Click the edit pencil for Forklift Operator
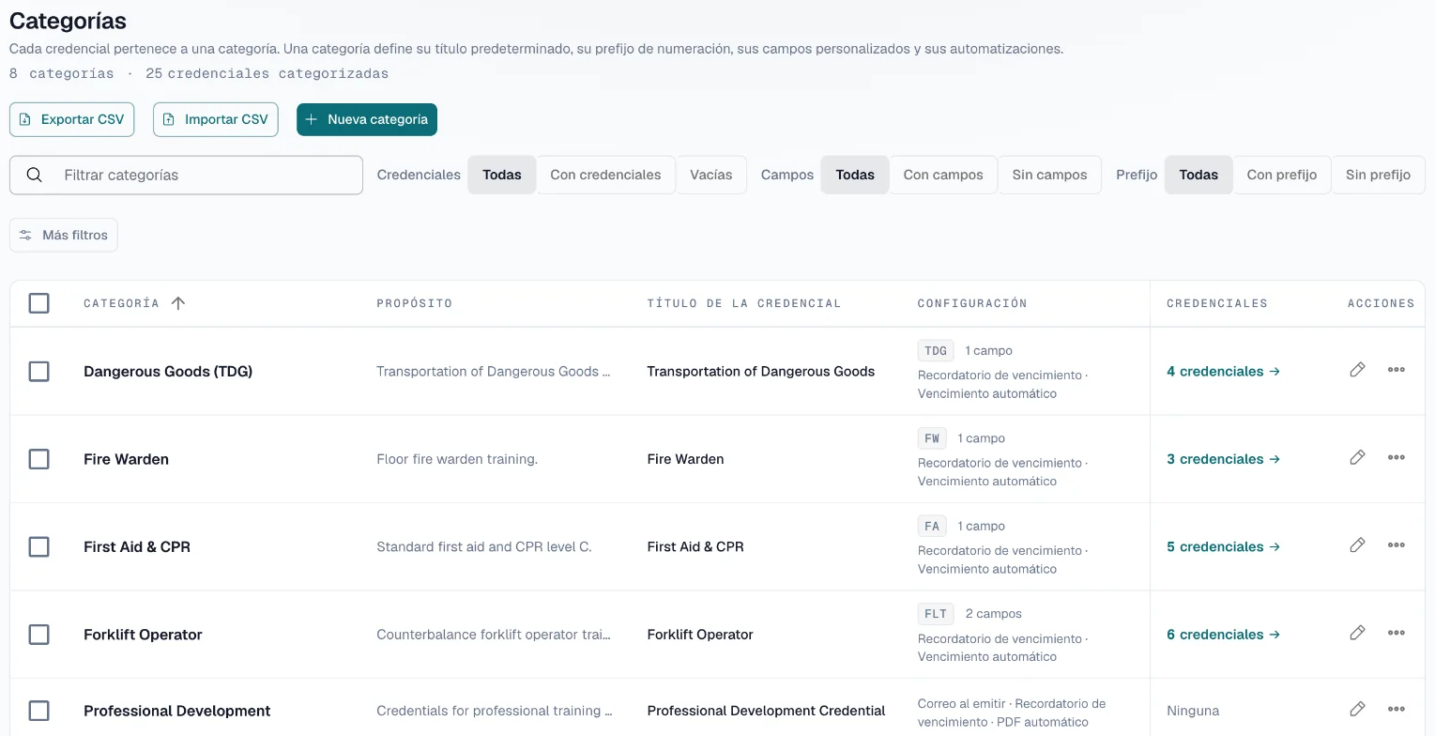This screenshot has width=1435, height=736. tap(1357, 633)
